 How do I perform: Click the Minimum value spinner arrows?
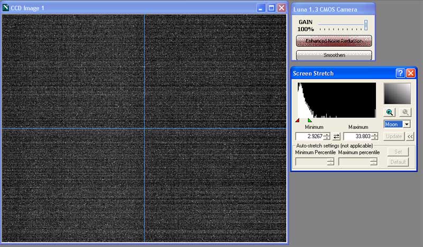[x=327, y=136]
